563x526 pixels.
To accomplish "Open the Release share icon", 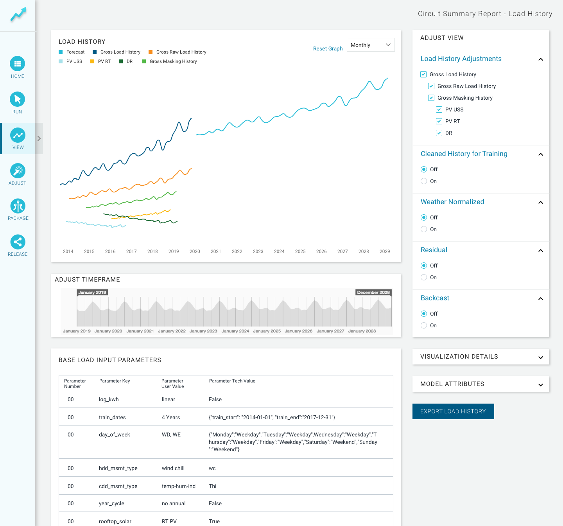I will (x=18, y=242).
